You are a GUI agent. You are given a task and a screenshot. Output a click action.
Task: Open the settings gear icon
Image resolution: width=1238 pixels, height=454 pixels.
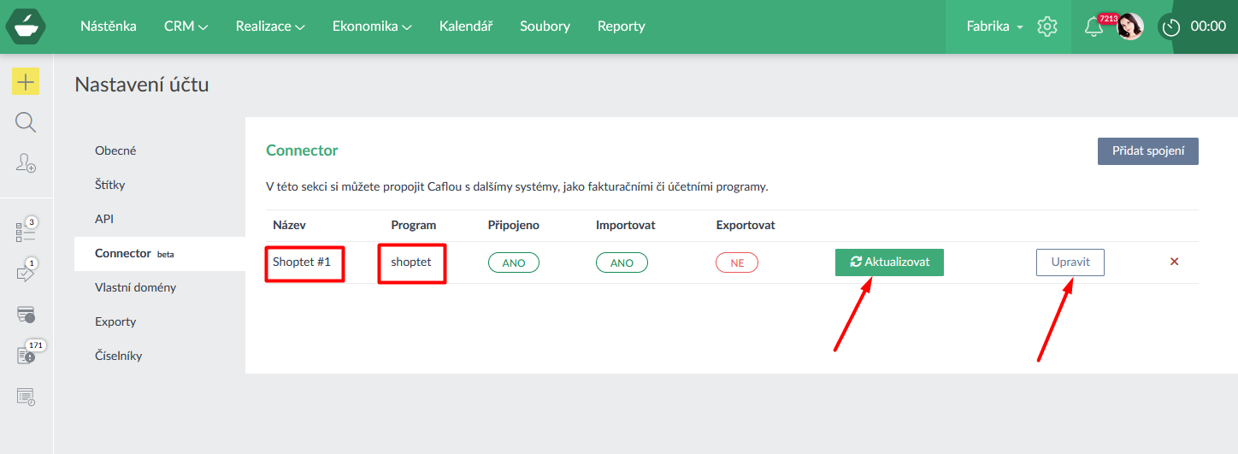point(1046,27)
